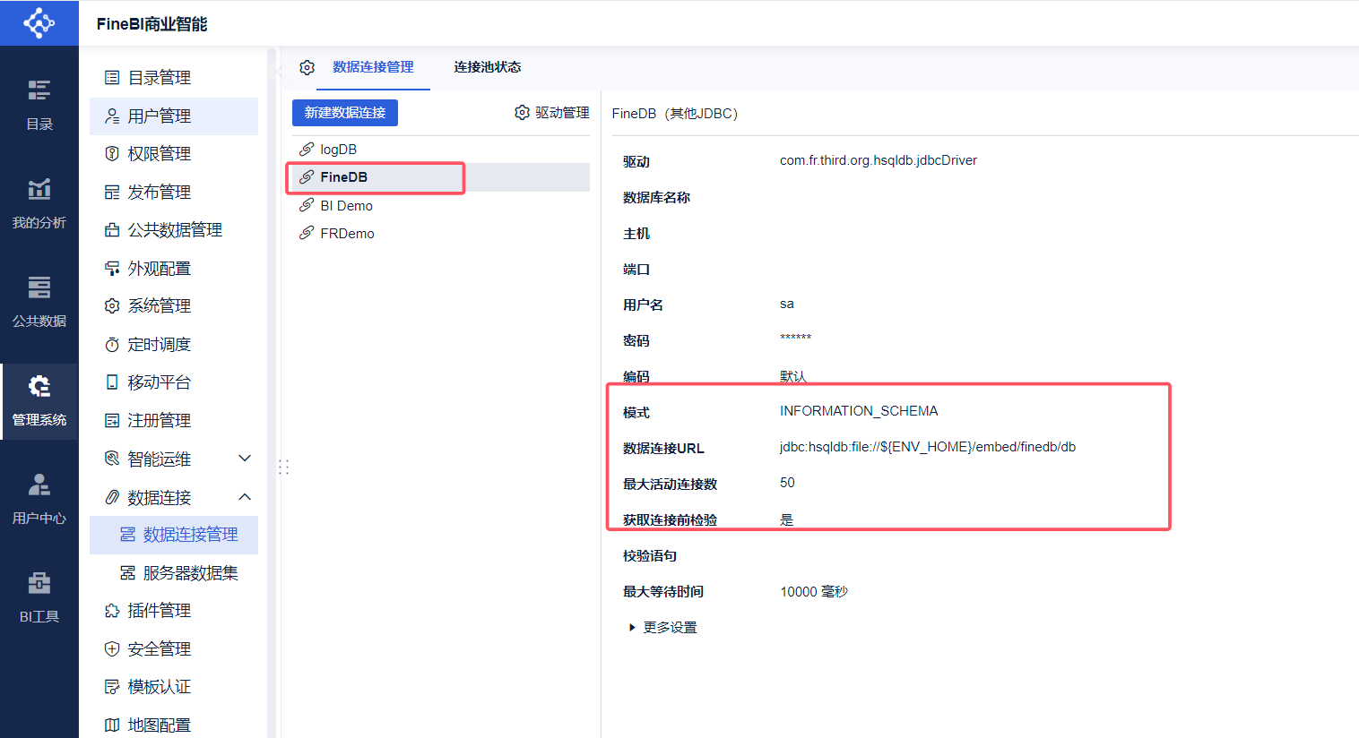Click the 模板认证 menu icon
1359x738 pixels.
tap(112, 687)
